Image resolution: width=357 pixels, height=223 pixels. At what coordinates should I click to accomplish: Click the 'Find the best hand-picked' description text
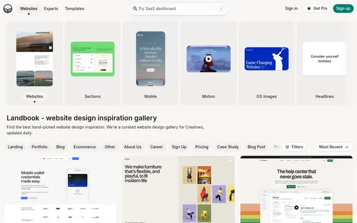pyautogui.click(x=105, y=130)
